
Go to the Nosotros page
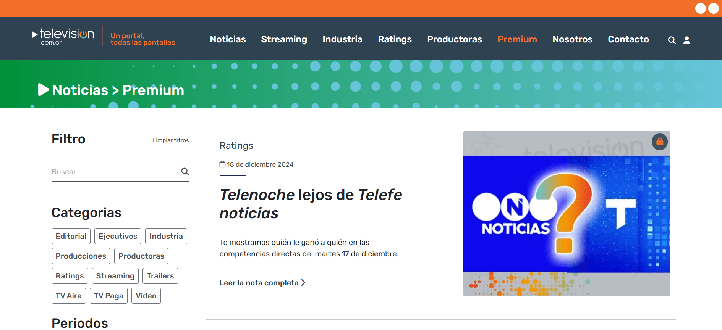tap(572, 39)
